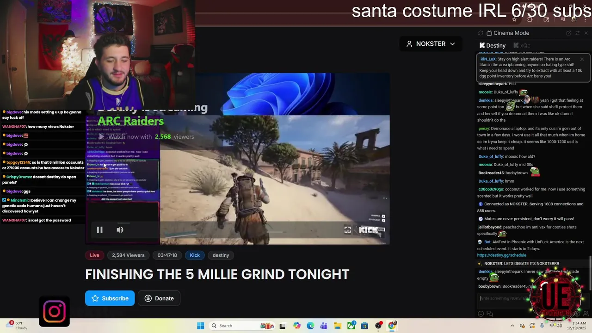
Task: Click the sleepyinthepark username saying 'Pea'
Action: tap(493, 84)
